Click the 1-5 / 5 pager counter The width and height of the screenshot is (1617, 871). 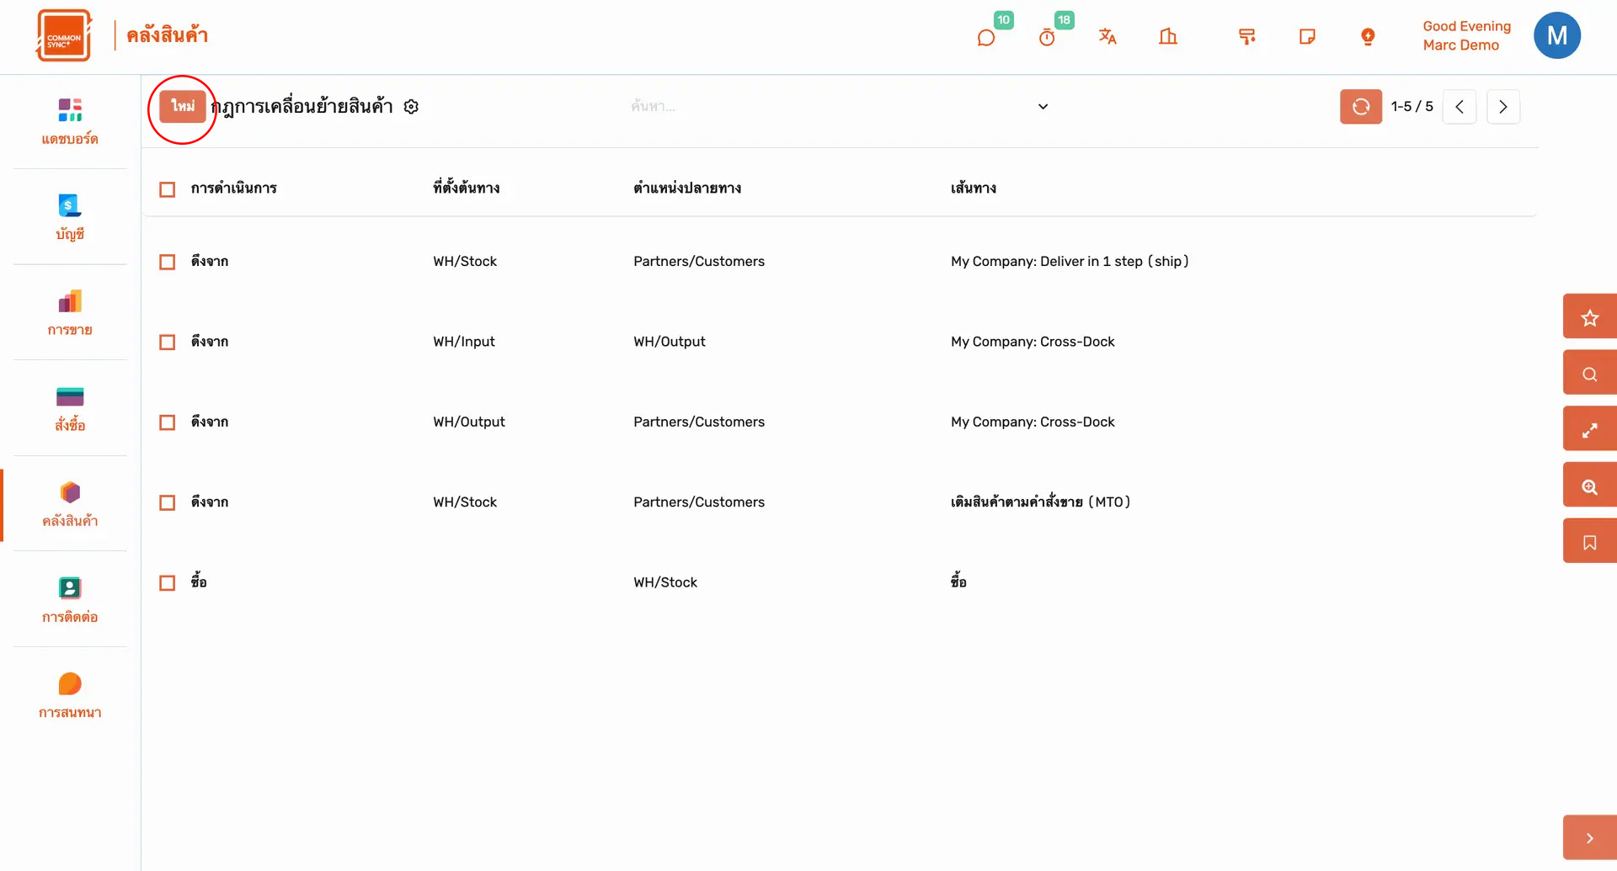[1412, 107]
